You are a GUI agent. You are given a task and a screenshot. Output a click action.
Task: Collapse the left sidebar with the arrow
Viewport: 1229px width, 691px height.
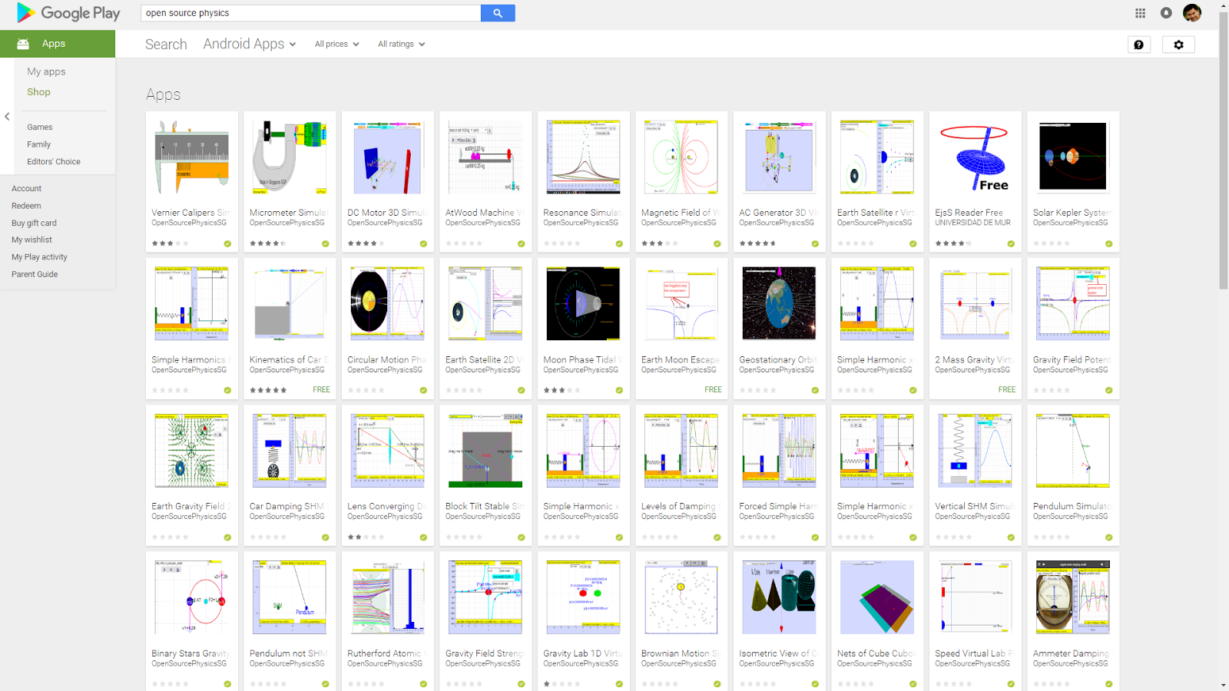[7, 117]
